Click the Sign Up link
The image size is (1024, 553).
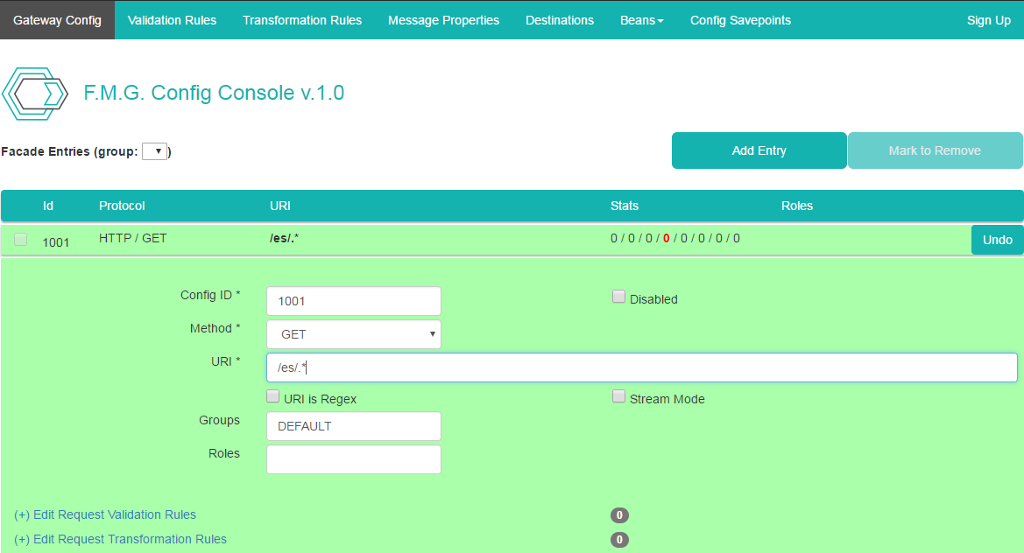(x=988, y=20)
